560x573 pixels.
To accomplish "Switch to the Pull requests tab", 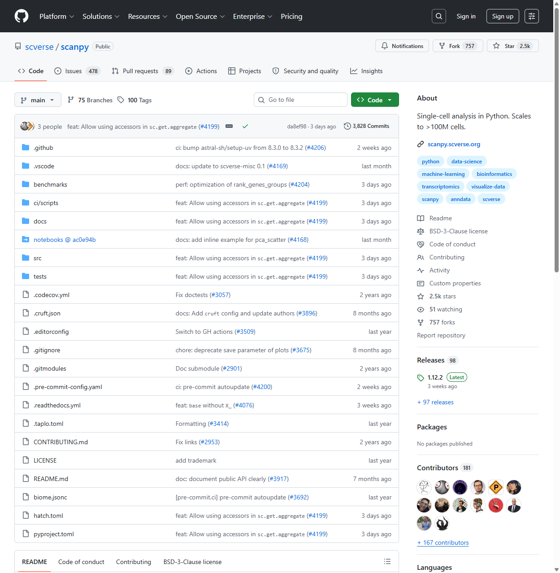I will click(143, 71).
